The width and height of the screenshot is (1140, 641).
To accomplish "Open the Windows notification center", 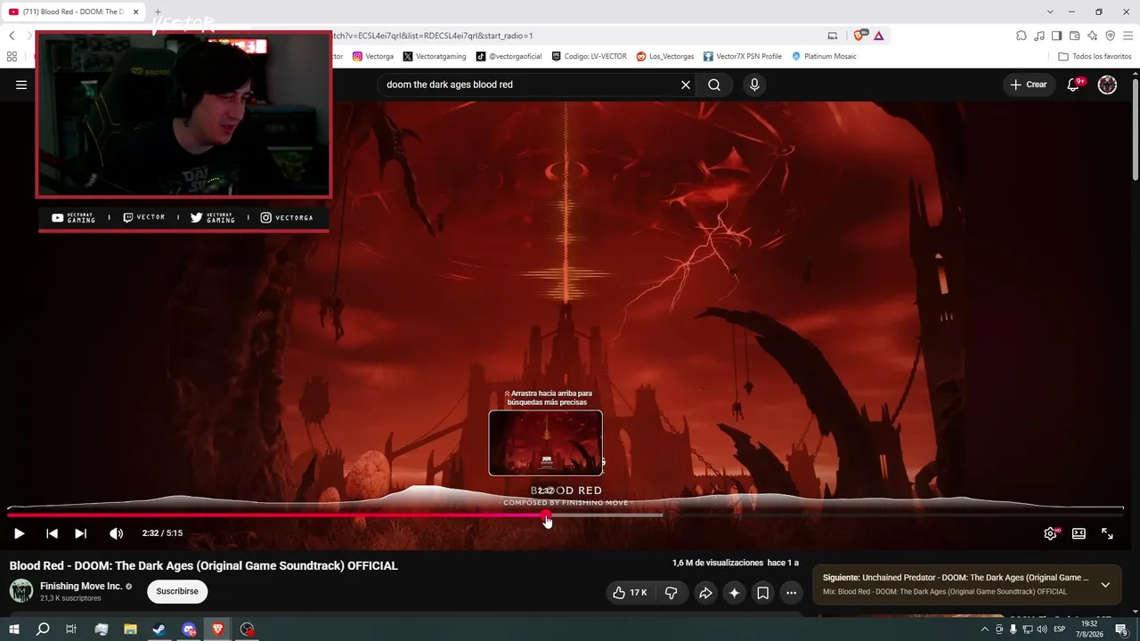I will tap(1121, 629).
